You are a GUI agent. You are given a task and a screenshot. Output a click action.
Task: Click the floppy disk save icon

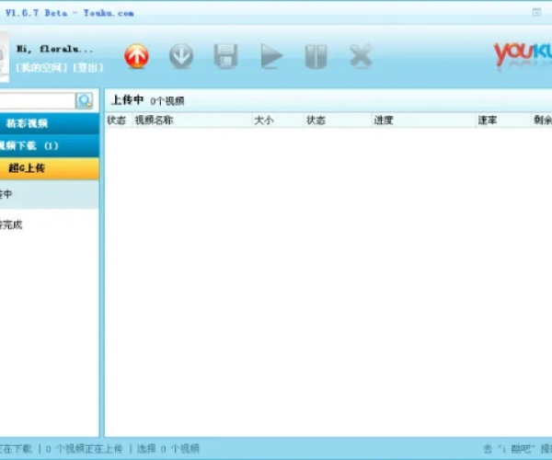225,56
